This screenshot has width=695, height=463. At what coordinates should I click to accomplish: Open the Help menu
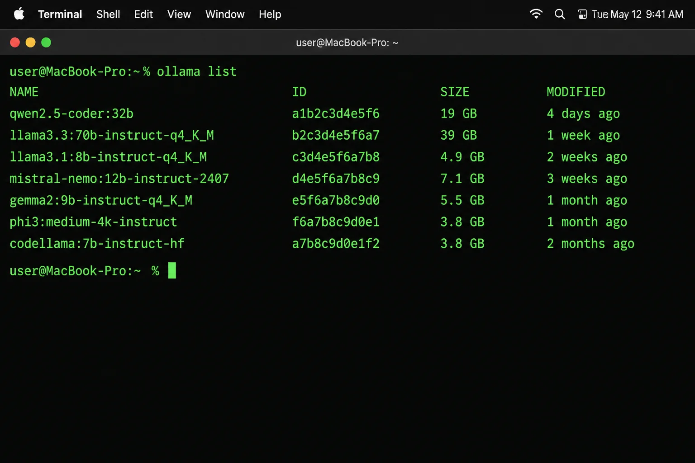click(x=270, y=14)
